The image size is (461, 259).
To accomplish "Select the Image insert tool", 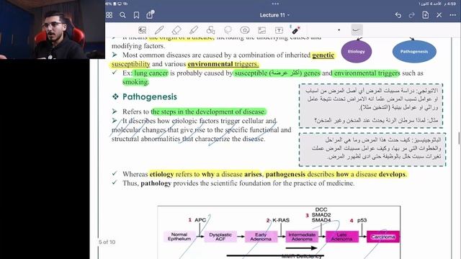I will (x=261, y=30).
